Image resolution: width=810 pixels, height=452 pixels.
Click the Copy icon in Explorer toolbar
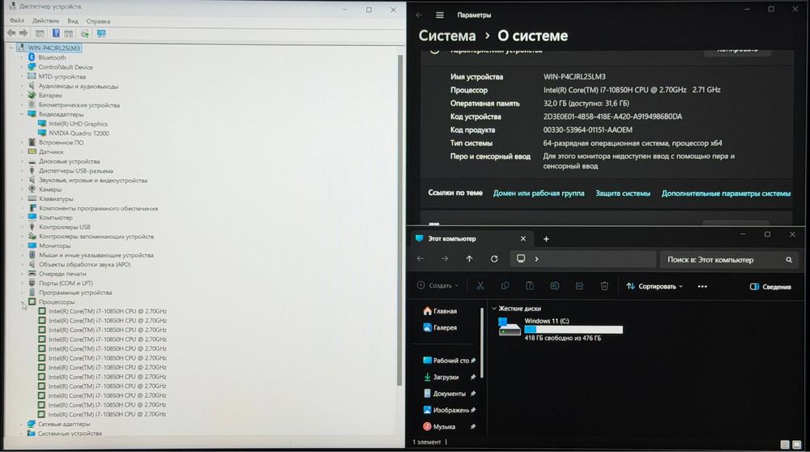[505, 286]
